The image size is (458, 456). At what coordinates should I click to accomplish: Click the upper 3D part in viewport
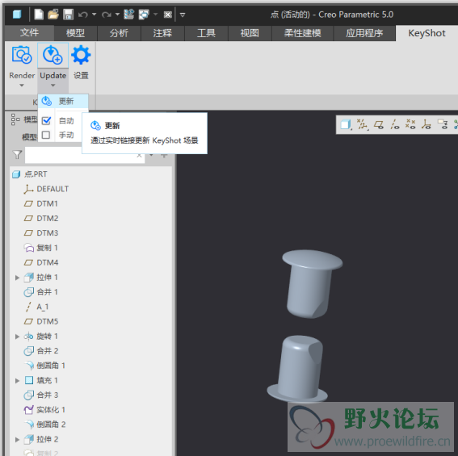(x=310, y=285)
